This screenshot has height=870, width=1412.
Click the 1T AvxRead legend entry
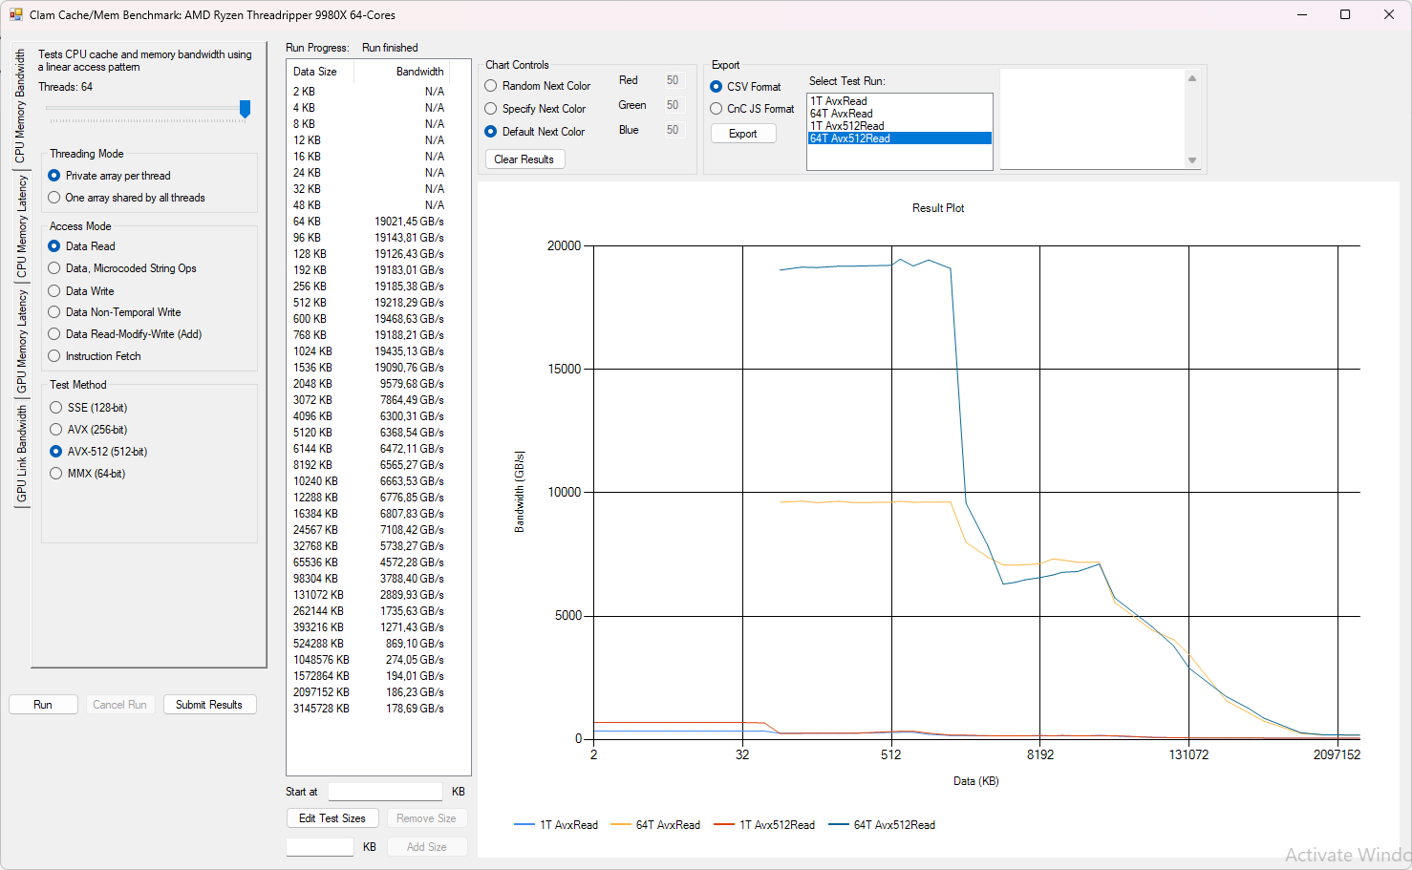(556, 825)
